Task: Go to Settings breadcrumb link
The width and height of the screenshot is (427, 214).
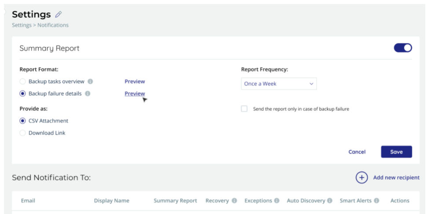Action: tap(22, 25)
